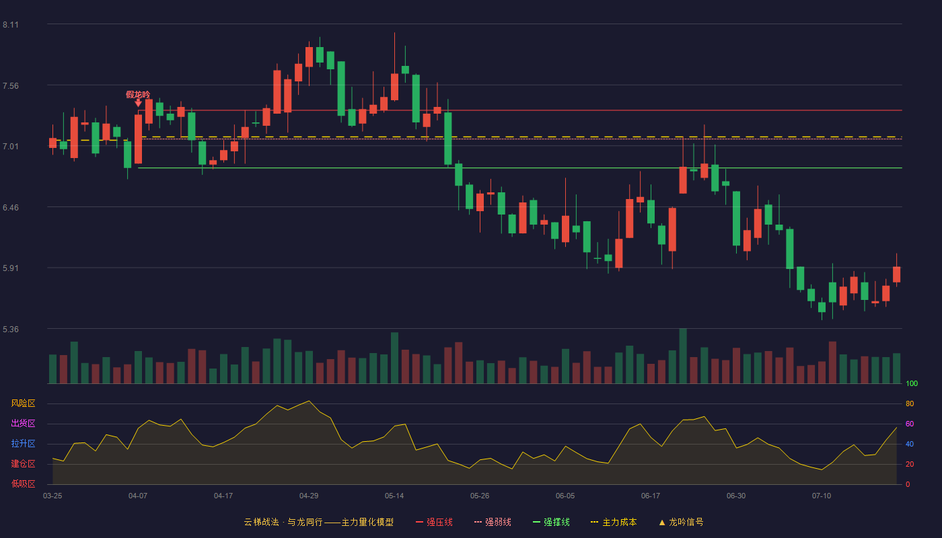
Task: Click the 04-17 date axis label
Action: pyautogui.click(x=223, y=496)
